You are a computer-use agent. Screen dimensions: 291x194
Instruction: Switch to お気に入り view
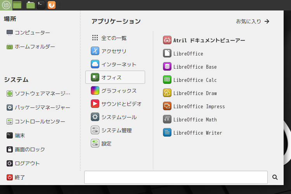click(253, 21)
